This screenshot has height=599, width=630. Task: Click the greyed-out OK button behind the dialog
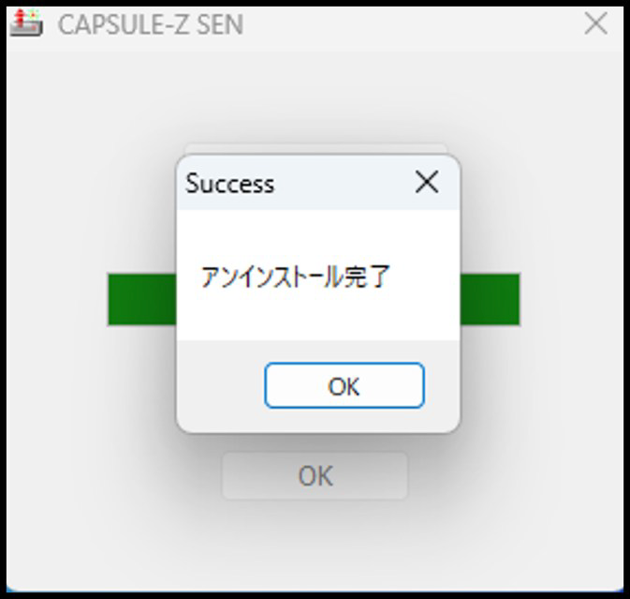click(x=315, y=476)
